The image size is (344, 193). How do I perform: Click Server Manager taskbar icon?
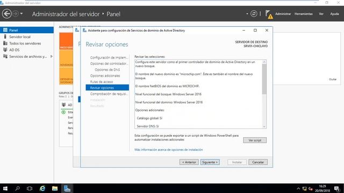(67, 188)
